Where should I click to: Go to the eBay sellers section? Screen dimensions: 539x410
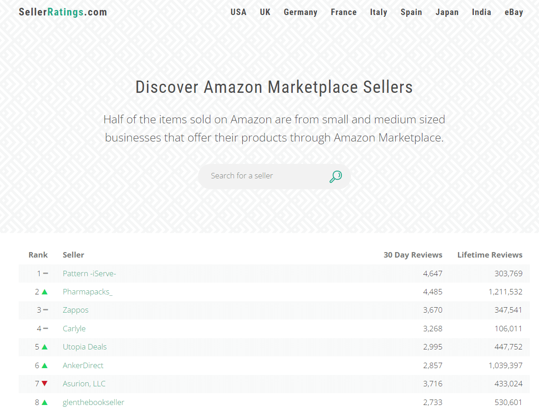(x=514, y=12)
